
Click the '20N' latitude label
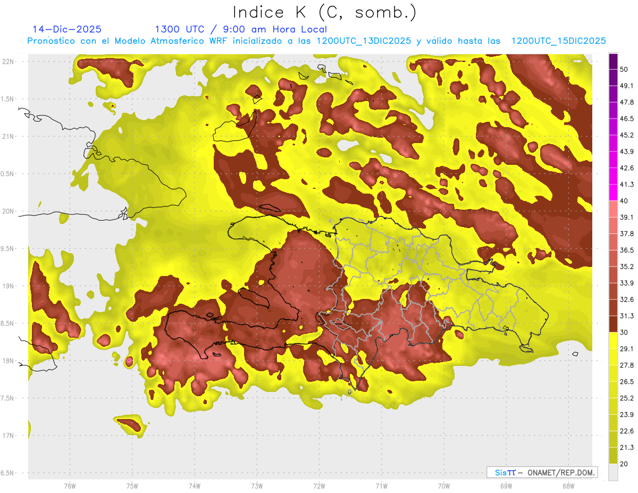[8, 211]
